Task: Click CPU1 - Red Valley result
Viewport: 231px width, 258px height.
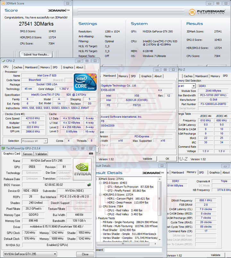Action: click(125, 211)
